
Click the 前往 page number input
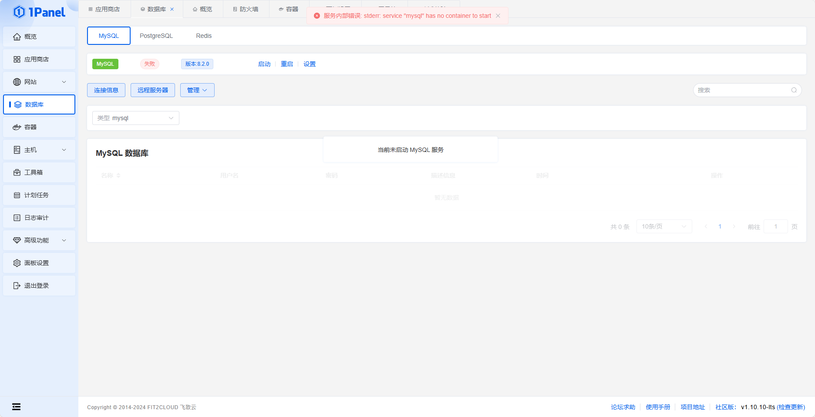[x=776, y=226]
